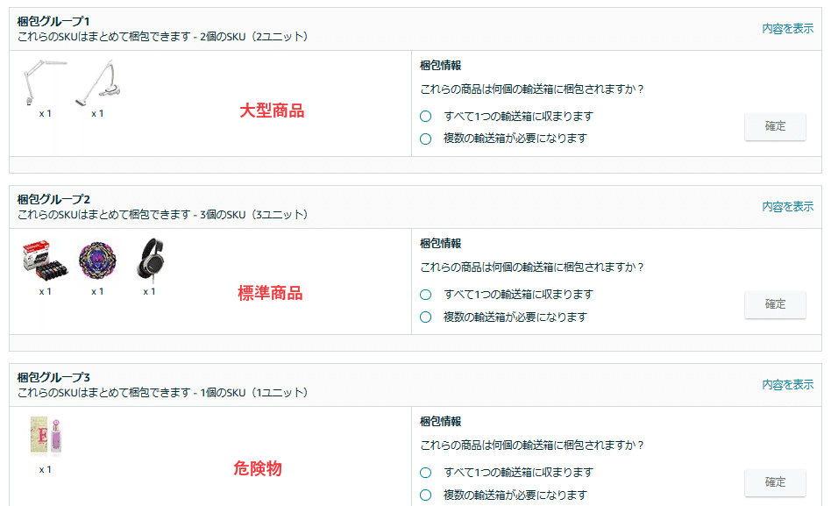Click 梱包情報 label in 梱包グループ3

click(440, 422)
